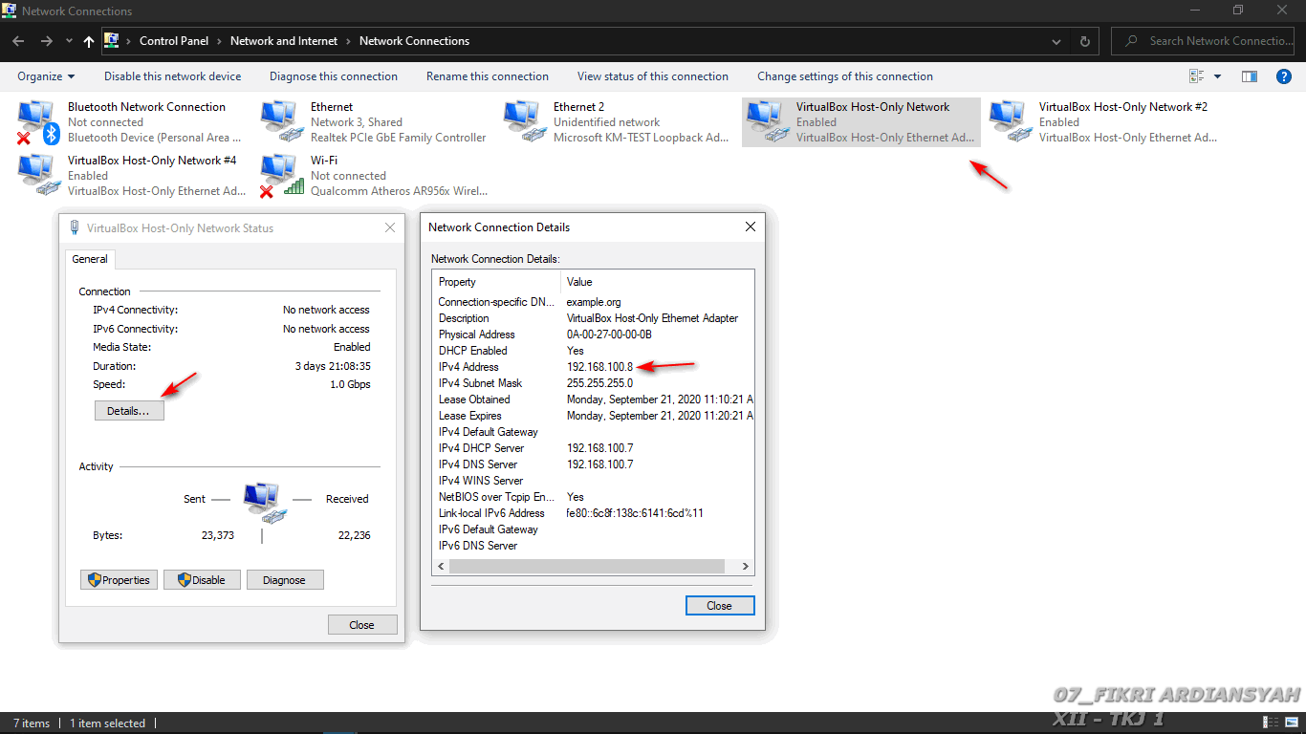Screen dimensions: 1306x734
Task: Select the Description row in details list
Action: coord(594,318)
